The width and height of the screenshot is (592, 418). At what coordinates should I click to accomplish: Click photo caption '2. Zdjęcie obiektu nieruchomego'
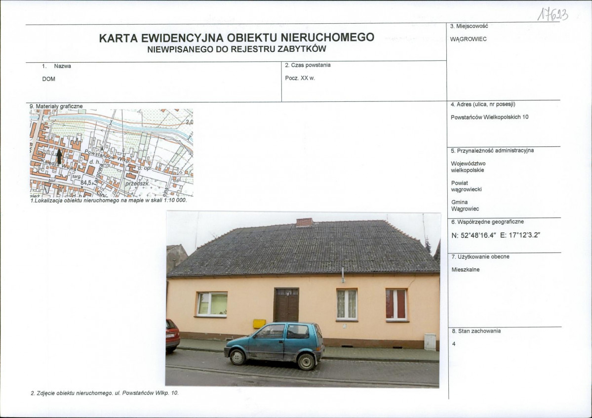tap(72, 393)
